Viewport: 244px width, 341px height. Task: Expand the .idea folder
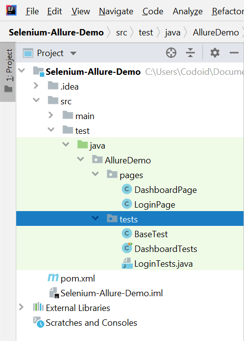click(x=36, y=86)
